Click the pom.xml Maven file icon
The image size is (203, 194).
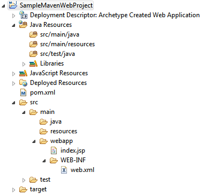click(23, 92)
